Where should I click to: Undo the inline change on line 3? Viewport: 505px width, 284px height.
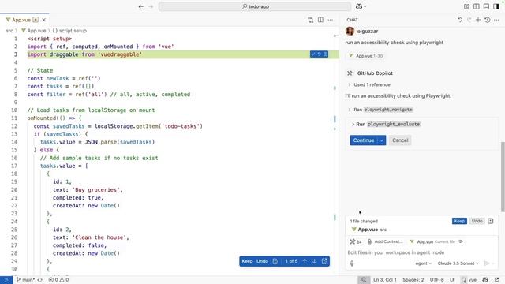pos(319,54)
